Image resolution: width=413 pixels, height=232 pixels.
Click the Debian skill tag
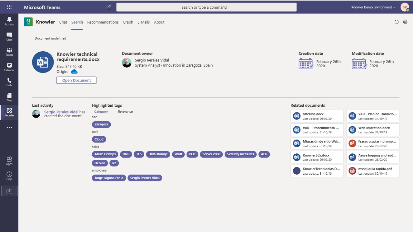point(100,163)
